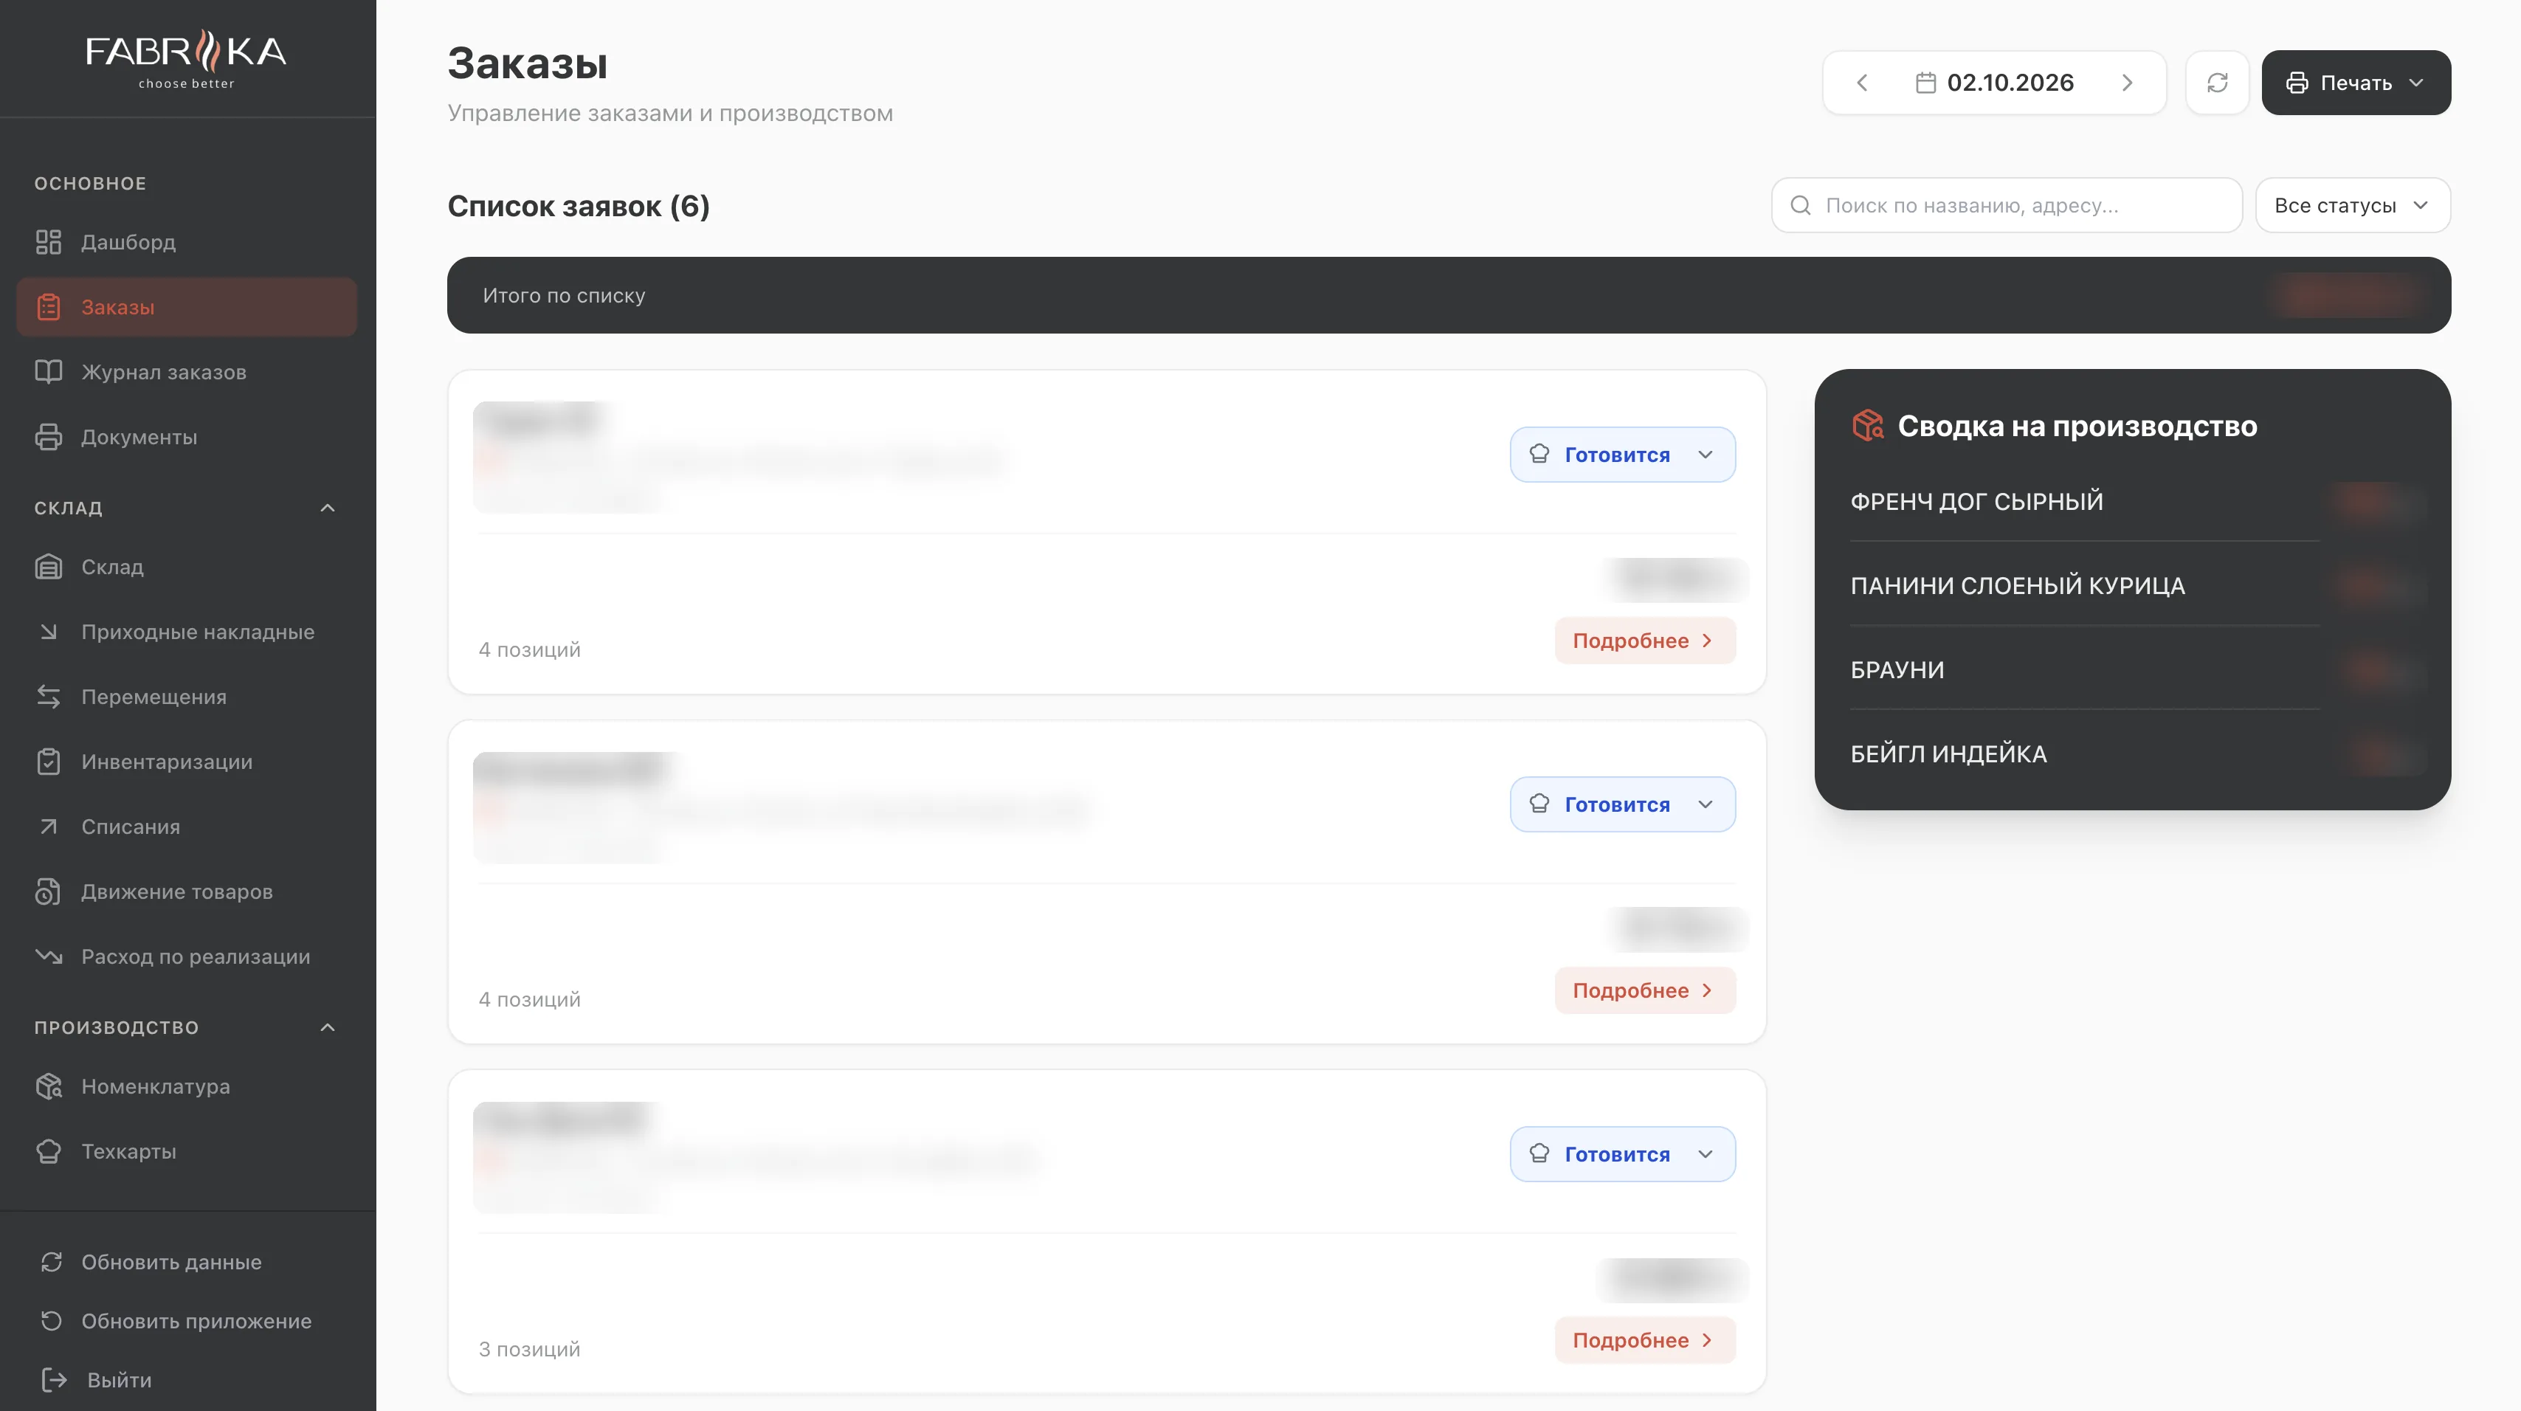Click the Обновить приложение rotate icon

pyautogui.click(x=52, y=1321)
